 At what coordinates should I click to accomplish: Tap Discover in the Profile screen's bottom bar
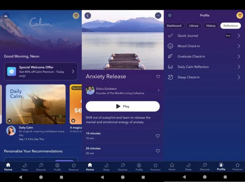click(x=205, y=167)
